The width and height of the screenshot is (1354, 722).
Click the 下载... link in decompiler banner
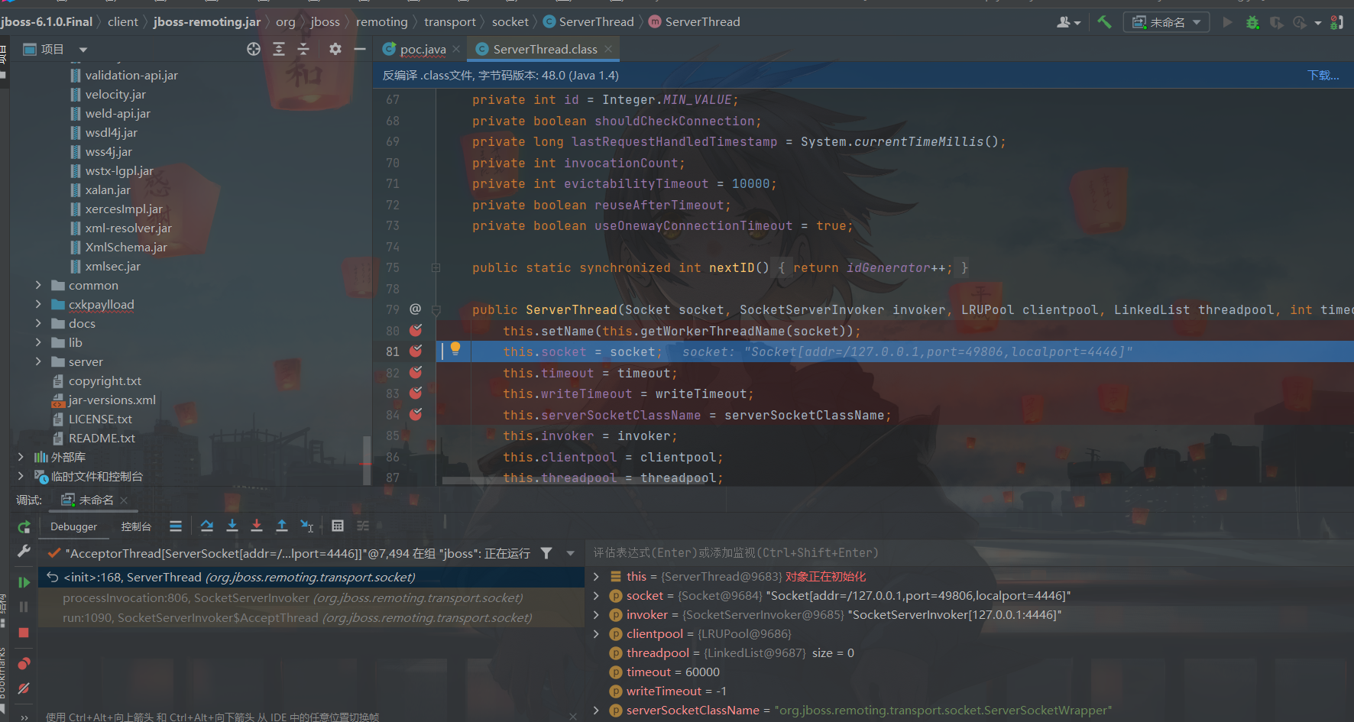click(x=1323, y=76)
